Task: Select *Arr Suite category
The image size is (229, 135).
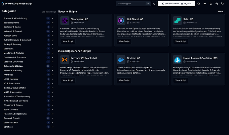Action: 8,75
